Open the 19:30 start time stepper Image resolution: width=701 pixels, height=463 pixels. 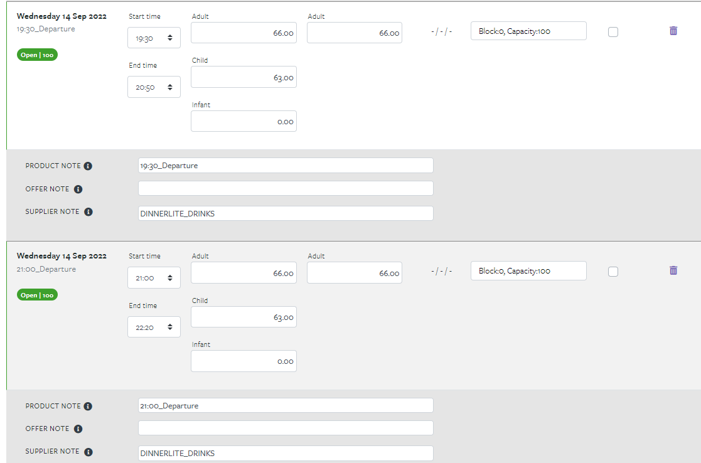coord(171,38)
